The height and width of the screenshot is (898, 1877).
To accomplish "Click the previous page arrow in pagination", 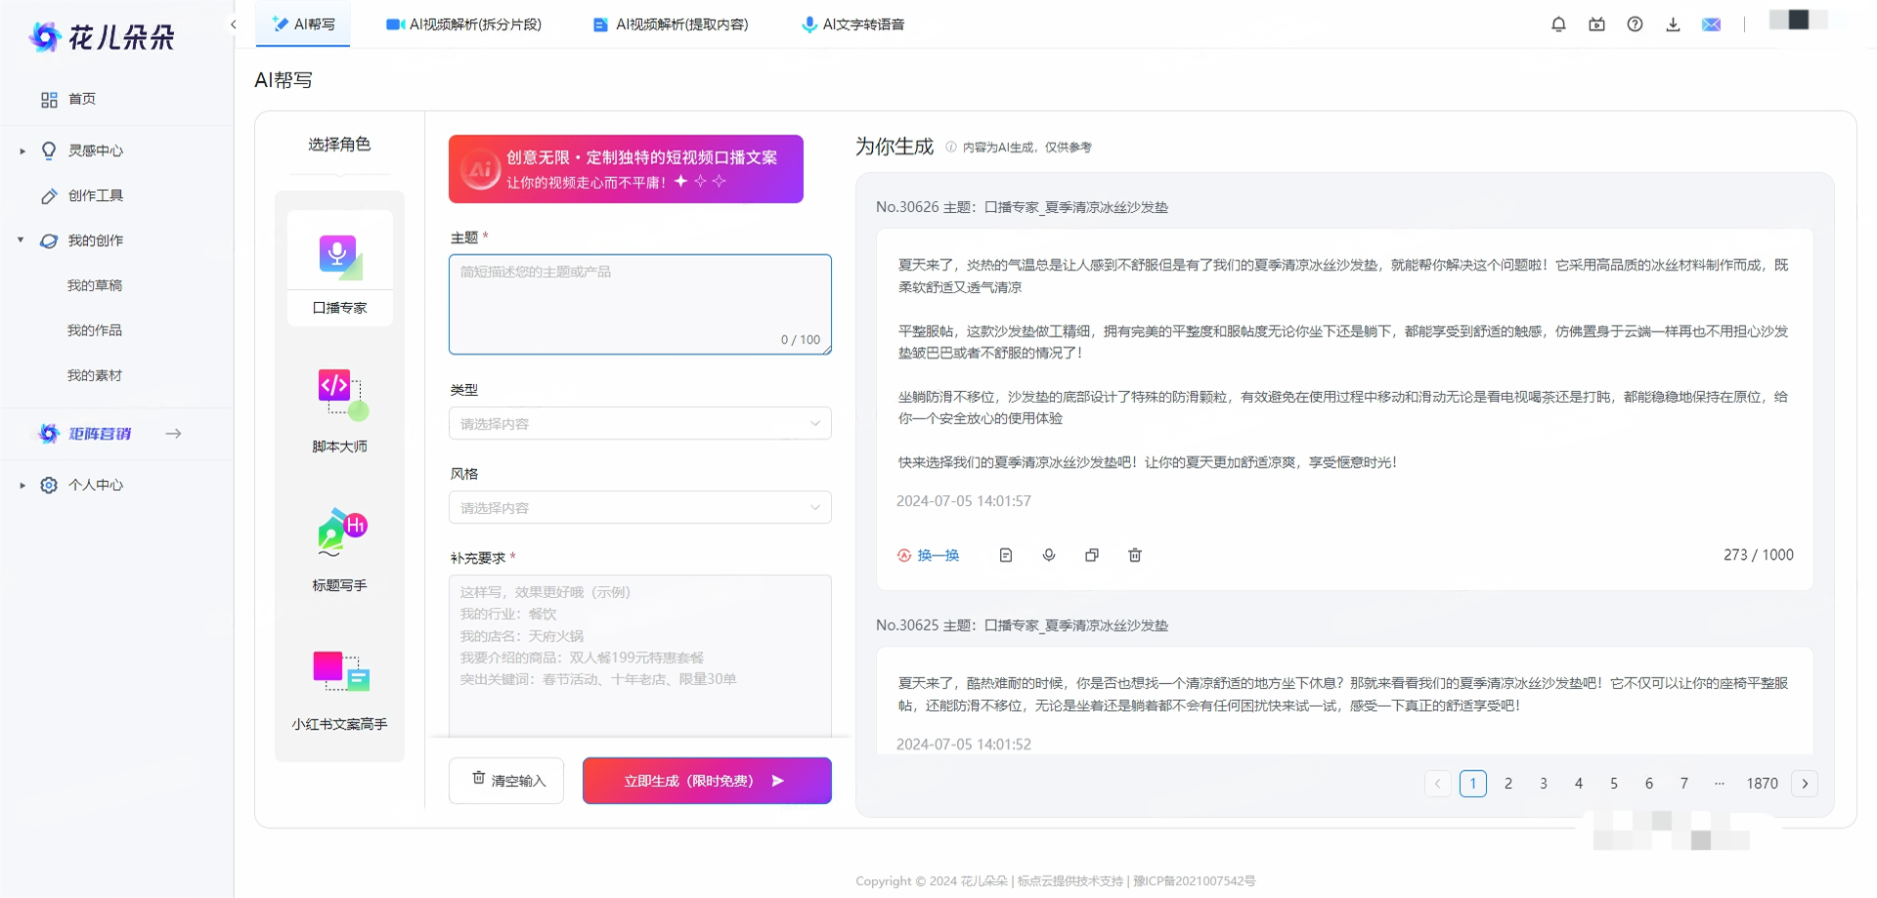I will [x=1437, y=784].
